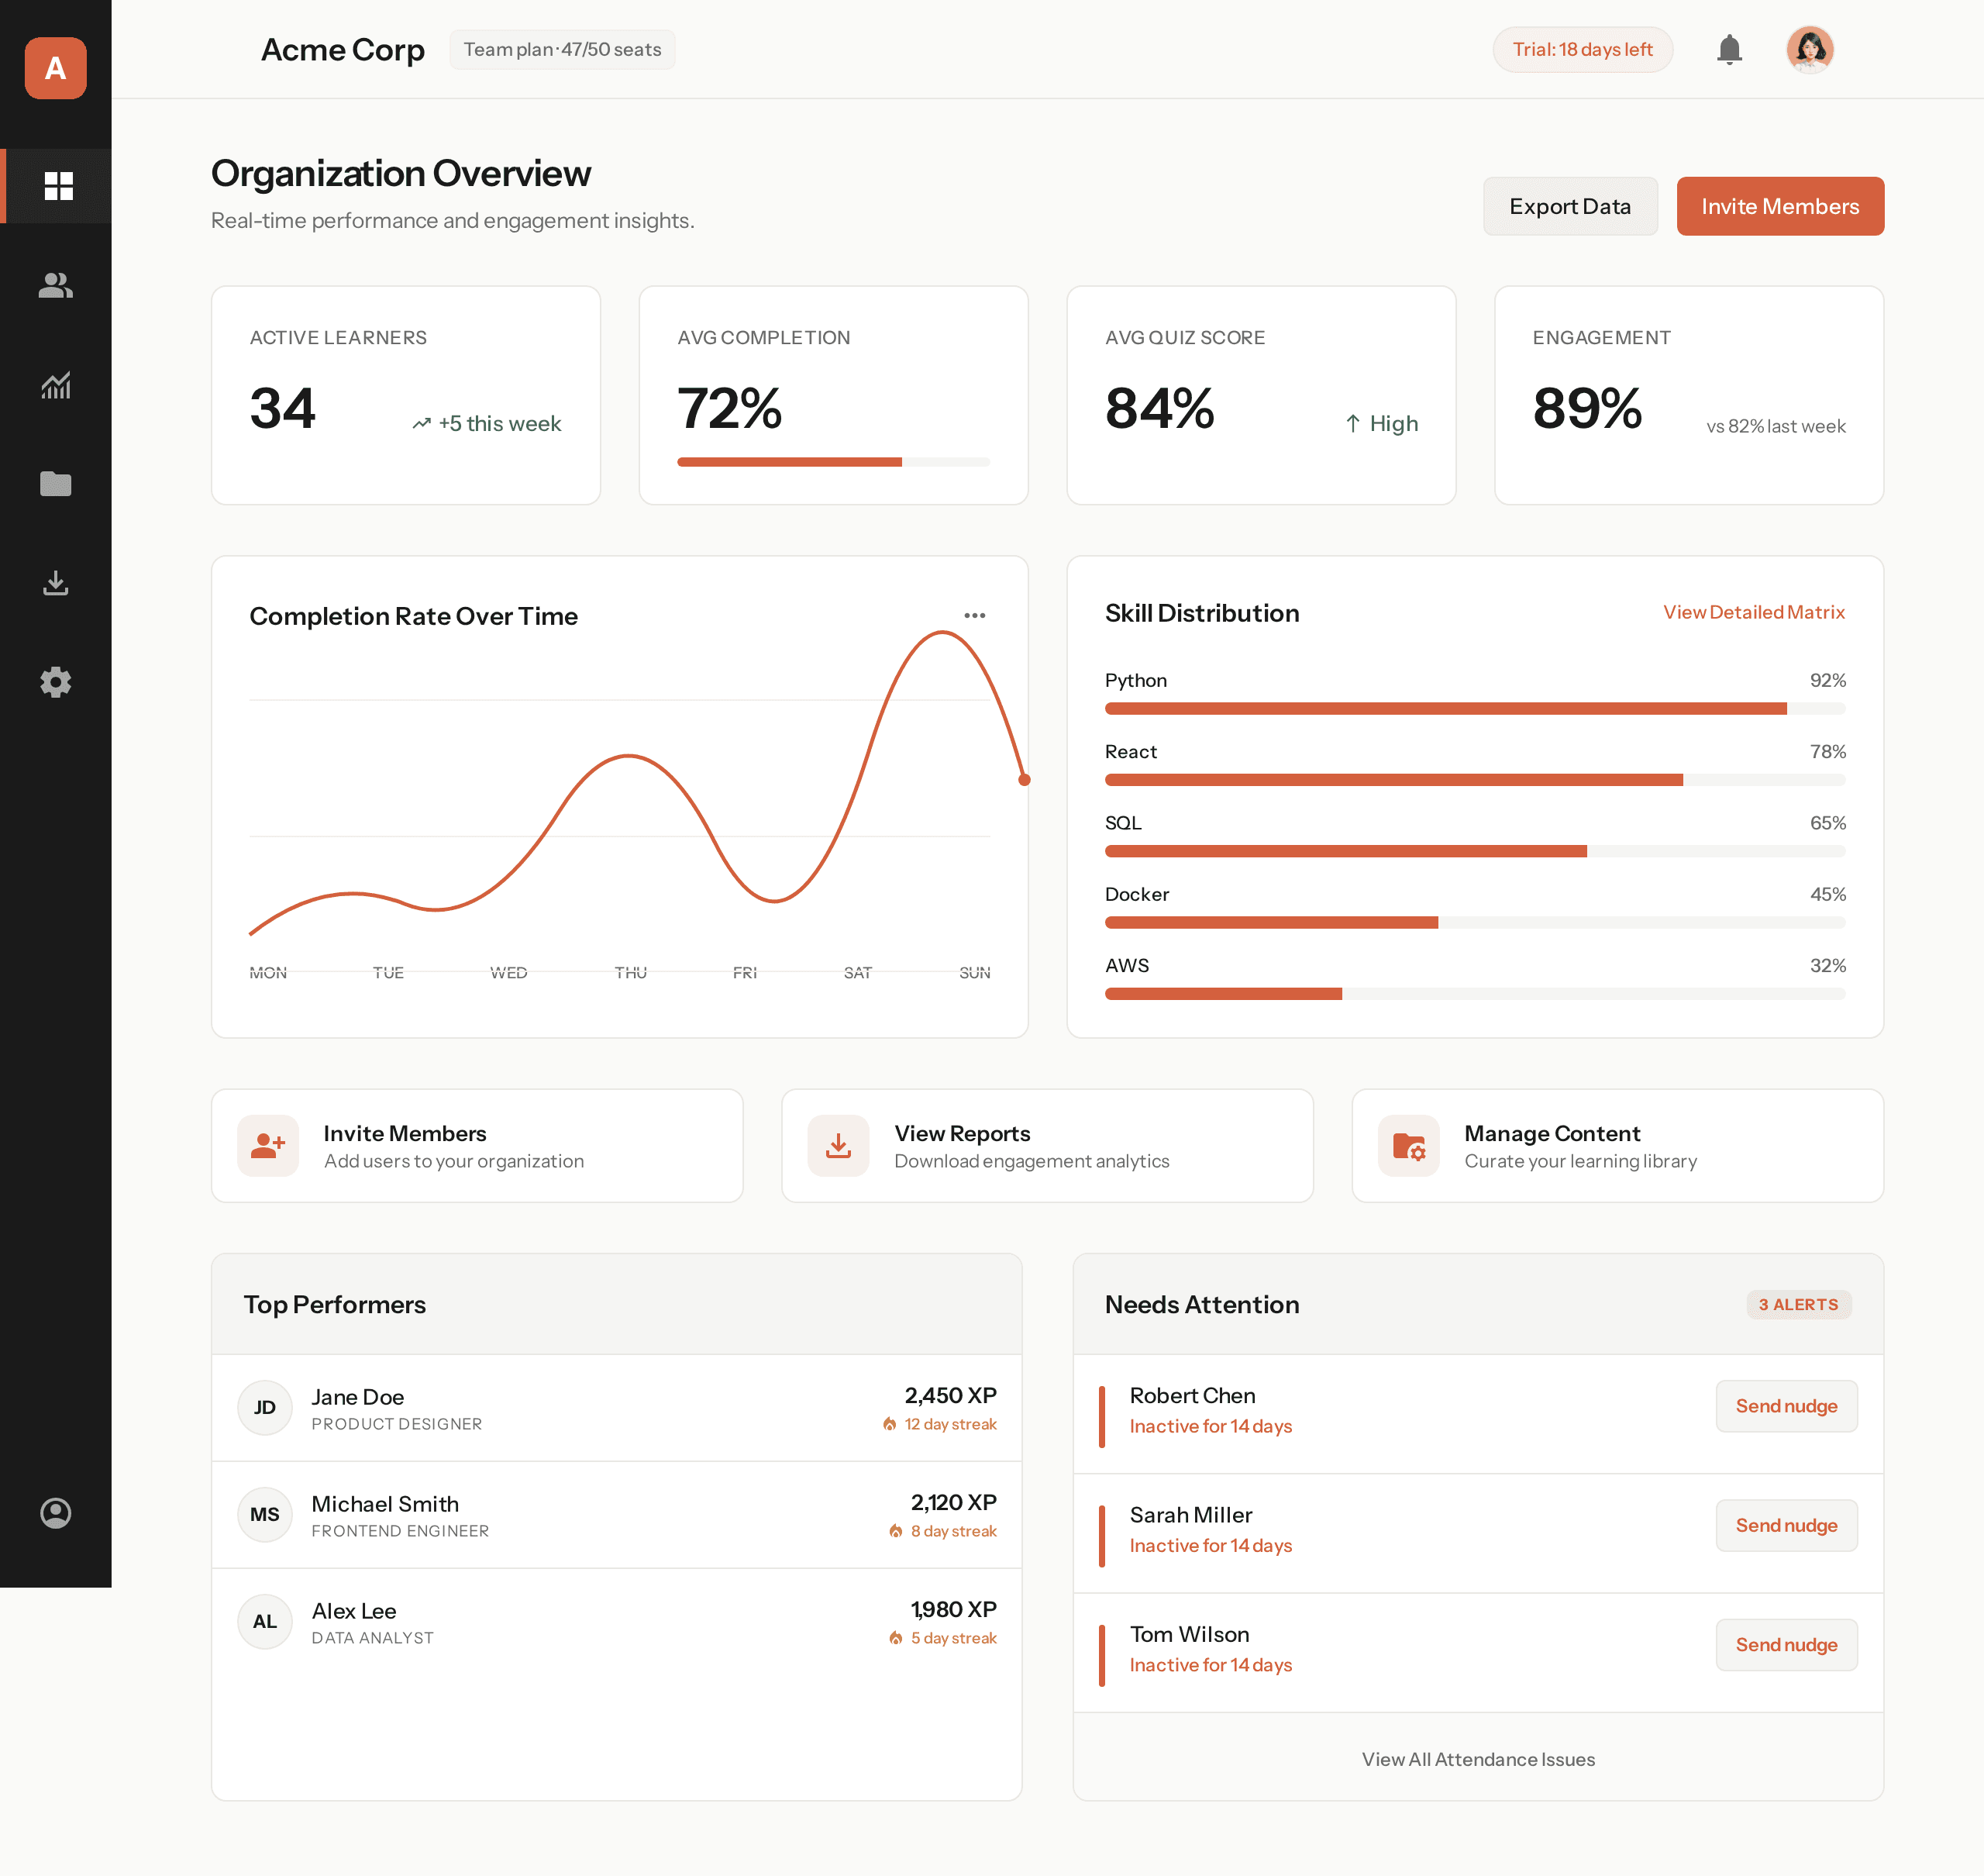Image resolution: width=1984 pixels, height=1876 pixels.
Task: Open the dashboard grid icon in sidebar
Action: click(x=57, y=186)
